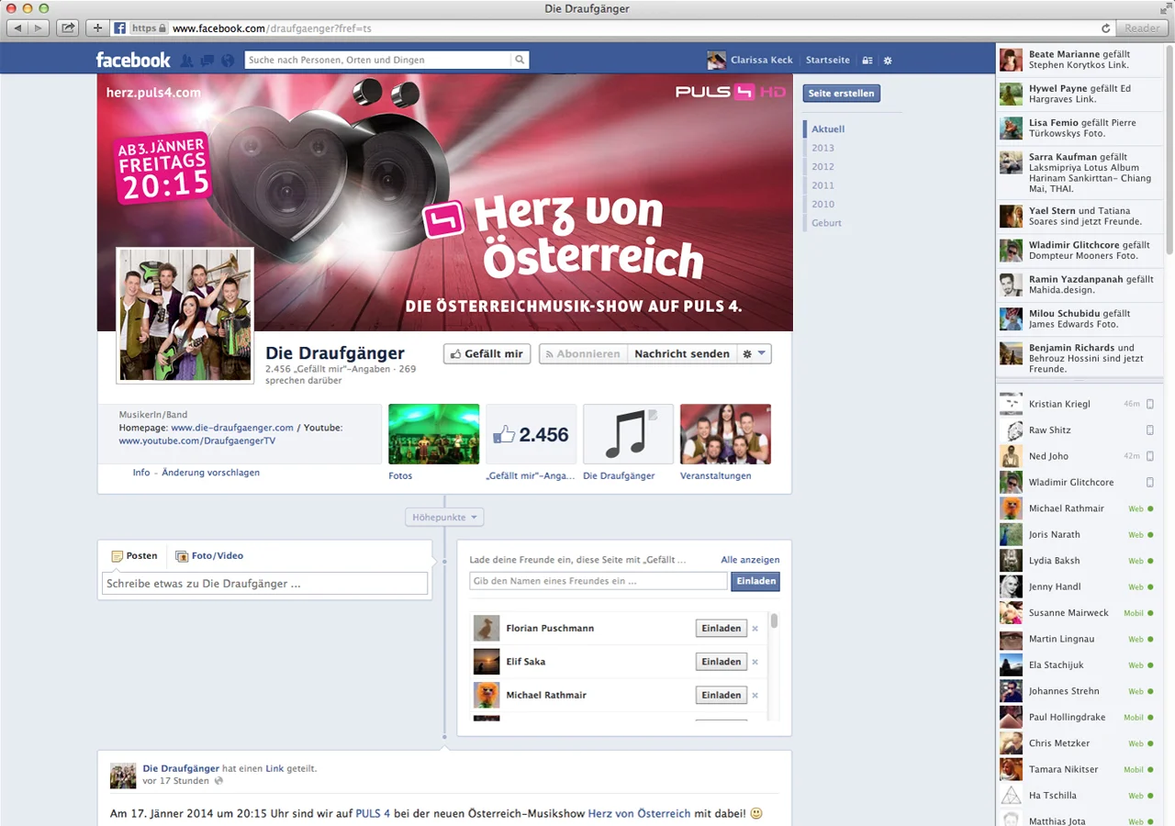Screen dimensions: 1175x826
Task: Expand Höhepunkte dropdown
Action: point(444,518)
